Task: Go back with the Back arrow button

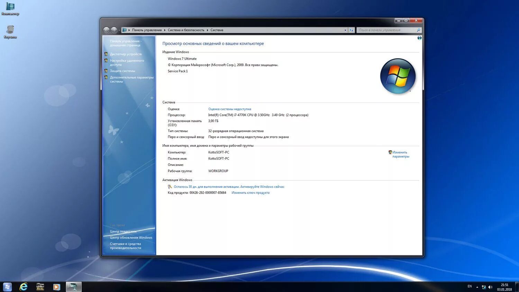Action: click(x=107, y=30)
